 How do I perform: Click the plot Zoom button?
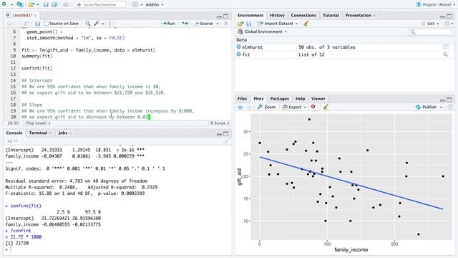(266, 107)
